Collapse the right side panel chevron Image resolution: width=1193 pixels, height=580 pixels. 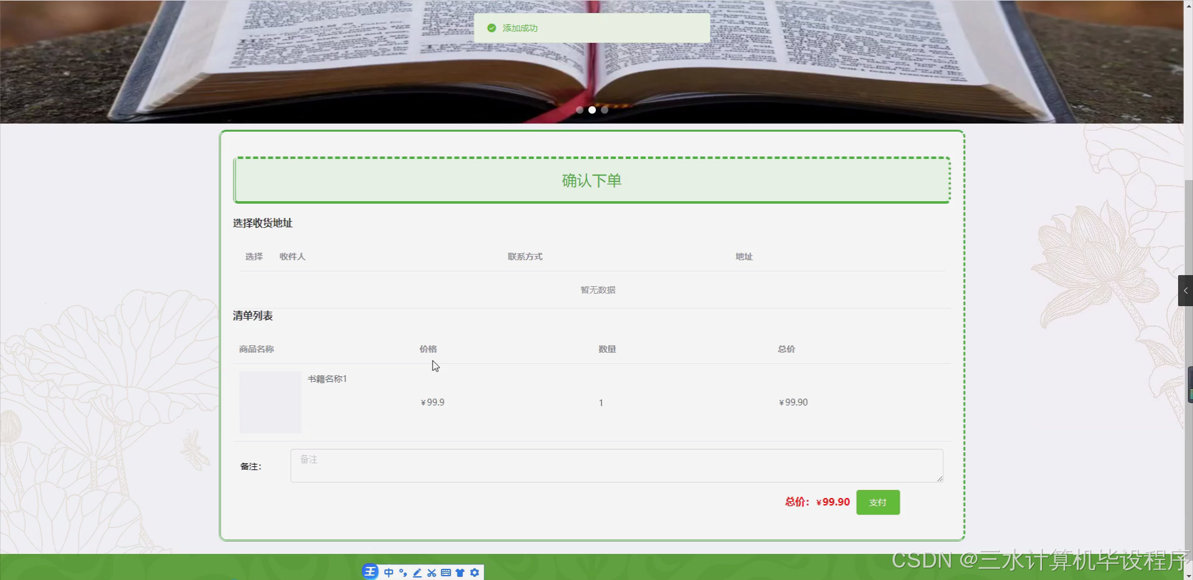(x=1186, y=290)
